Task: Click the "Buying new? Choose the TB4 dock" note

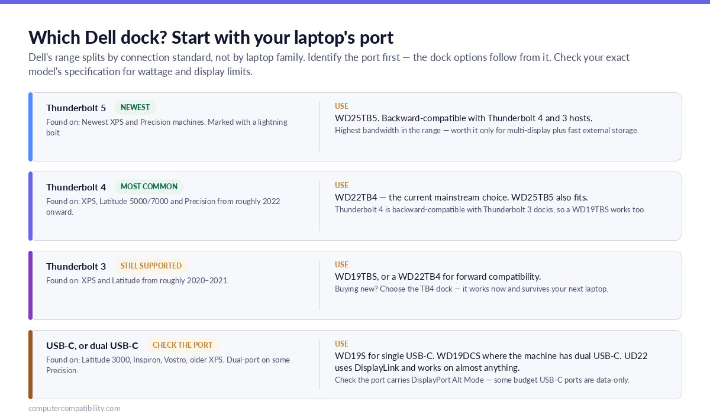Action: (x=471, y=289)
